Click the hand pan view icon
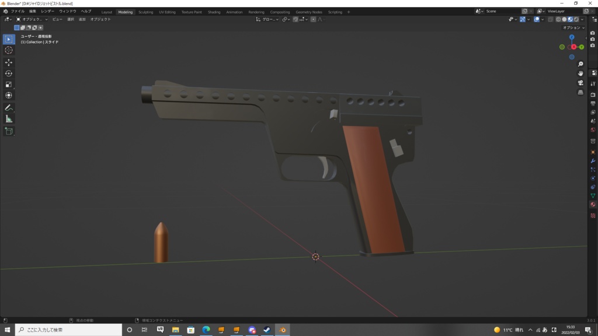This screenshot has height=336, width=598. [580, 73]
